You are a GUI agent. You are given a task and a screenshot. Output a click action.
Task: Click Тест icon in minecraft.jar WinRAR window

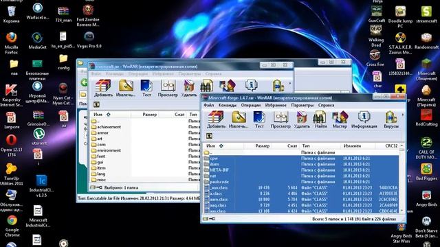tap(146, 88)
